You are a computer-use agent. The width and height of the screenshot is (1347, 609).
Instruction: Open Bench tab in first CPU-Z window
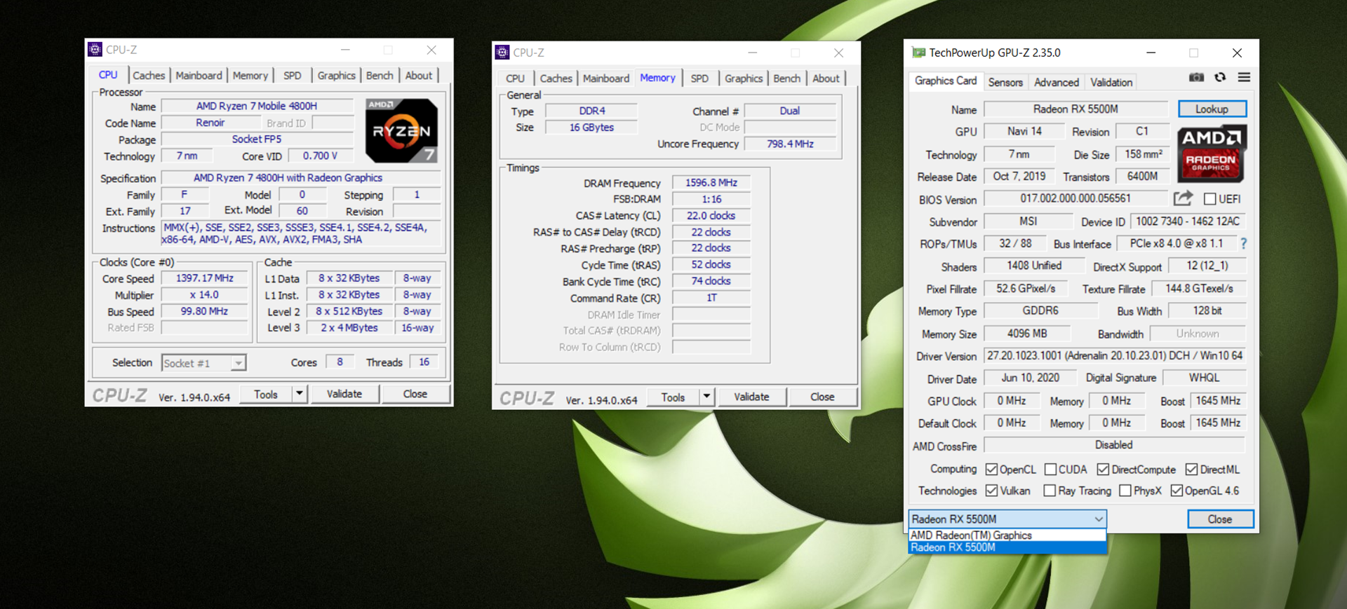[380, 76]
